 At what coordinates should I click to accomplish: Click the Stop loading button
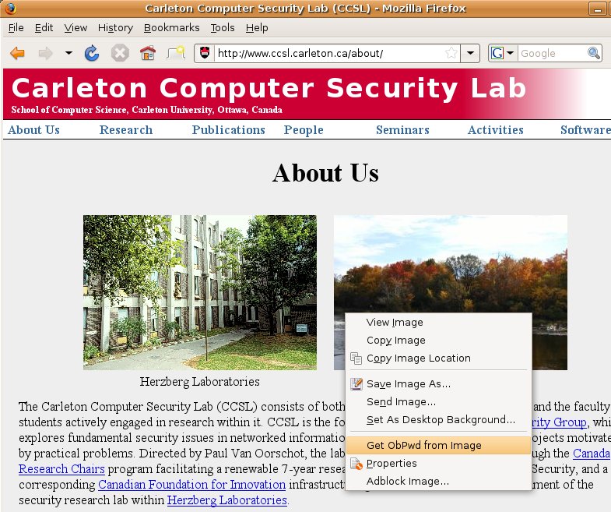[120, 53]
